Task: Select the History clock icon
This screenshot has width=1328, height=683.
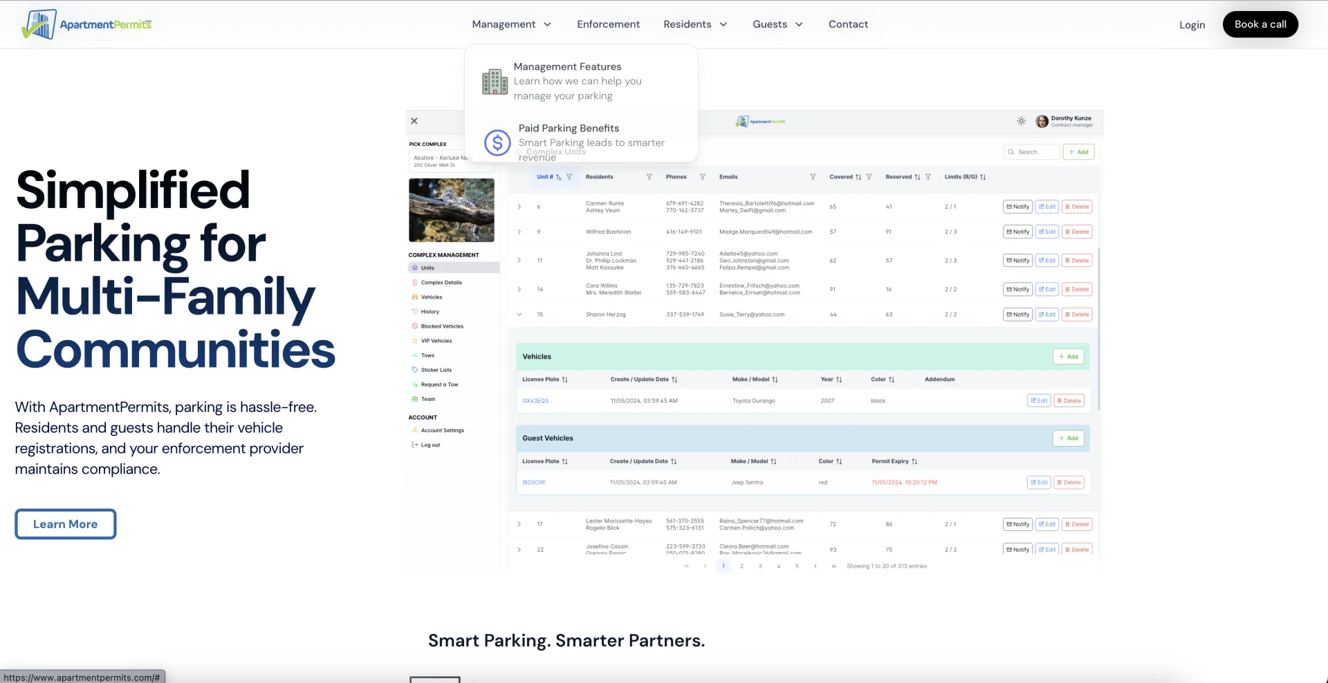Action: click(x=415, y=311)
